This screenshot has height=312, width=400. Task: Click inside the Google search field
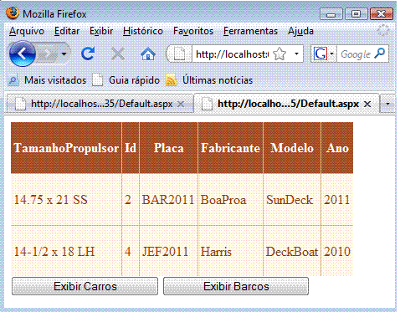coord(356,54)
